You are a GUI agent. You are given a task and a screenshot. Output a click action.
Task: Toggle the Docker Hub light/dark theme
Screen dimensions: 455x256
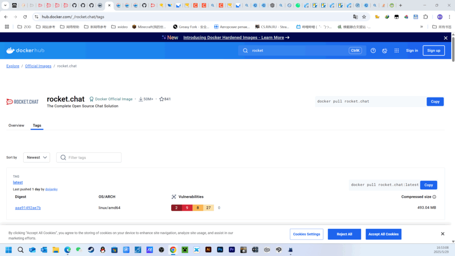[x=385, y=51]
